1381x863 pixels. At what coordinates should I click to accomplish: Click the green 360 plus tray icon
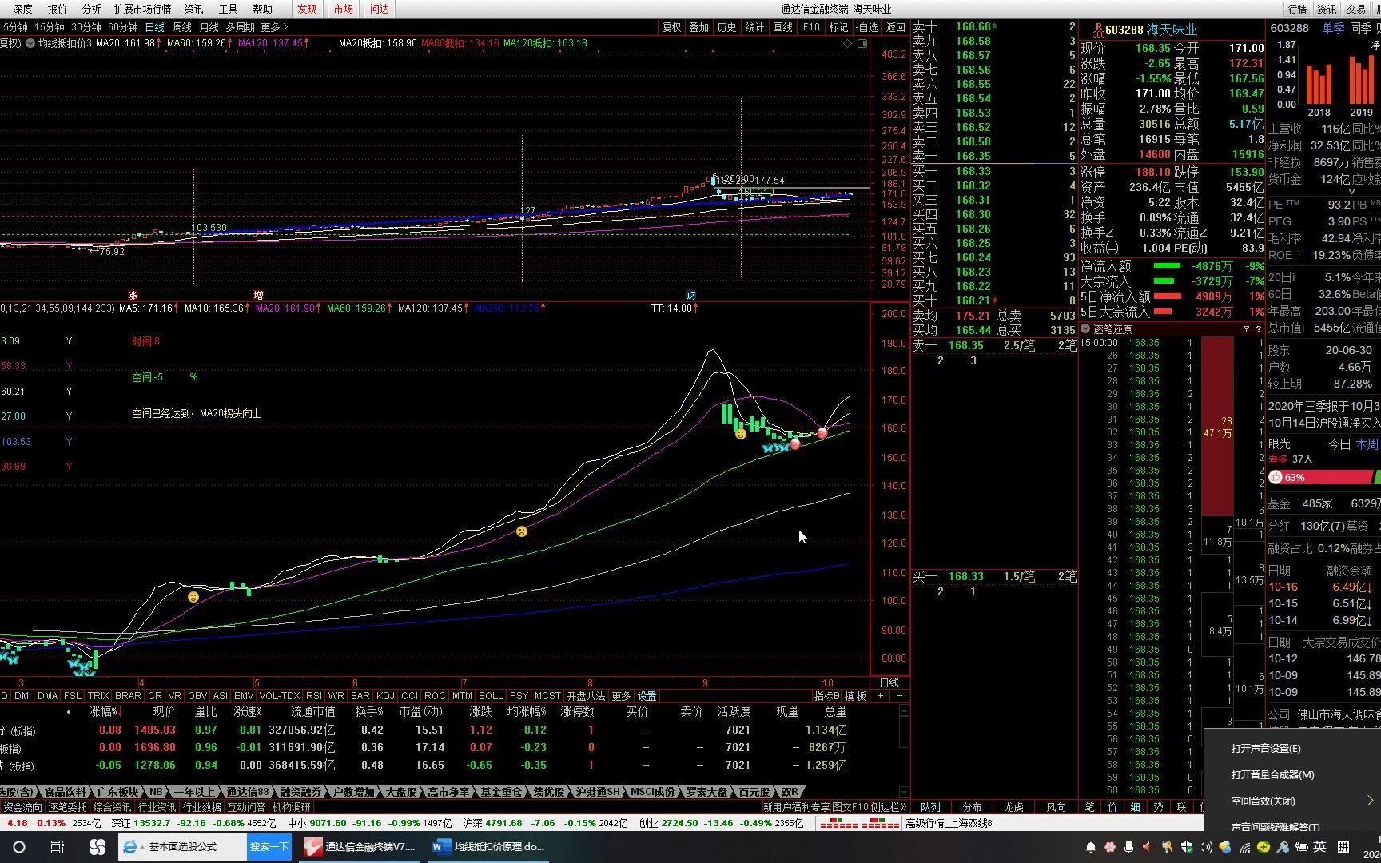1264,847
